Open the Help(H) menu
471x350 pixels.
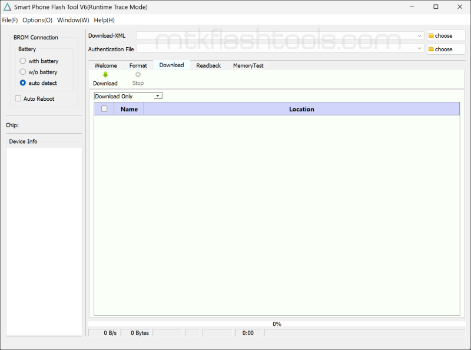pyautogui.click(x=104, y=20)
